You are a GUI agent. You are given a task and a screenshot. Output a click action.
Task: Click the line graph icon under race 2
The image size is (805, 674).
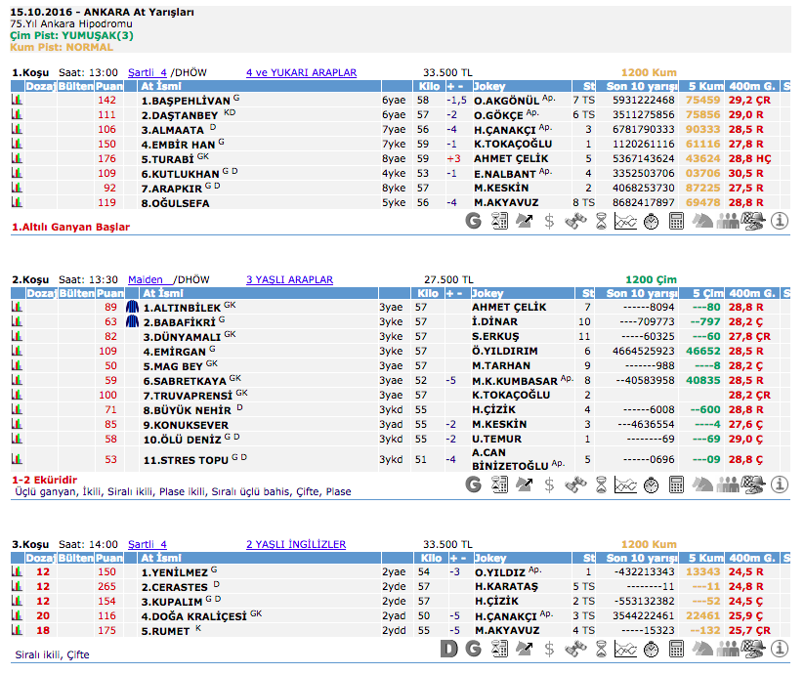pyautogui.click(x=625, y=484)
